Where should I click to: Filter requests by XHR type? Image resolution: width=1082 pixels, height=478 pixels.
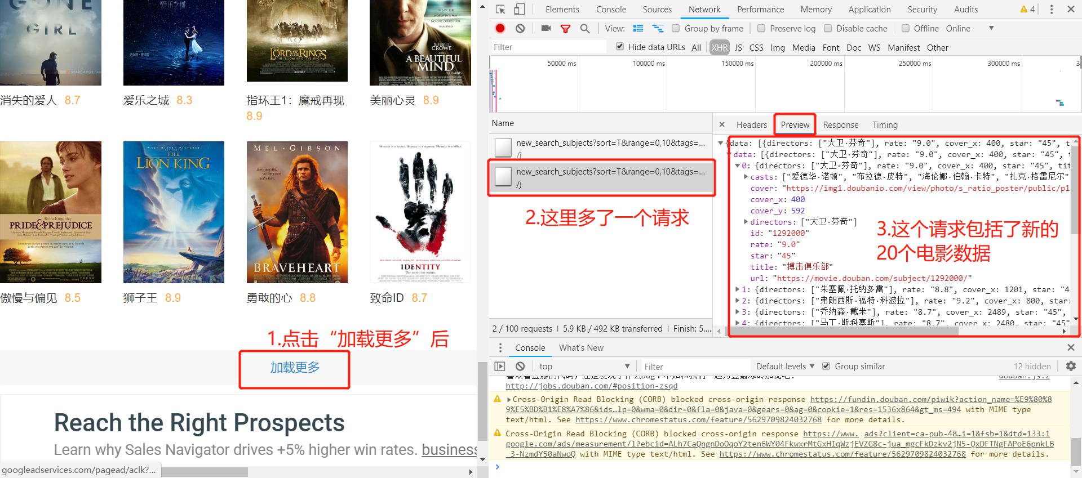[719, 47]
